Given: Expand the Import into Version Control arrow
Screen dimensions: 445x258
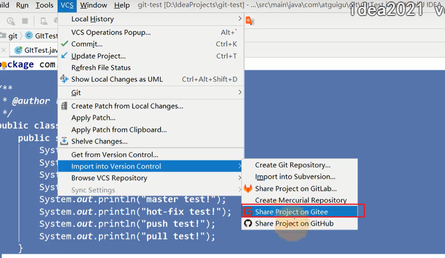Looking at the screenshot, I should coord(240,166).
